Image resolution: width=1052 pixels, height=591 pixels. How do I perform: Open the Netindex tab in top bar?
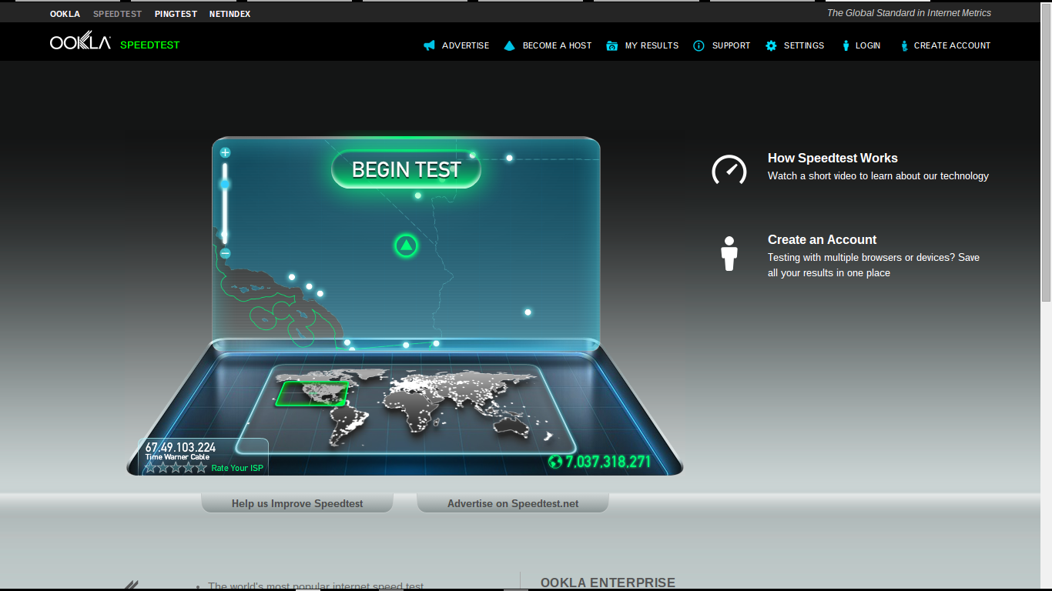(229, 14)
